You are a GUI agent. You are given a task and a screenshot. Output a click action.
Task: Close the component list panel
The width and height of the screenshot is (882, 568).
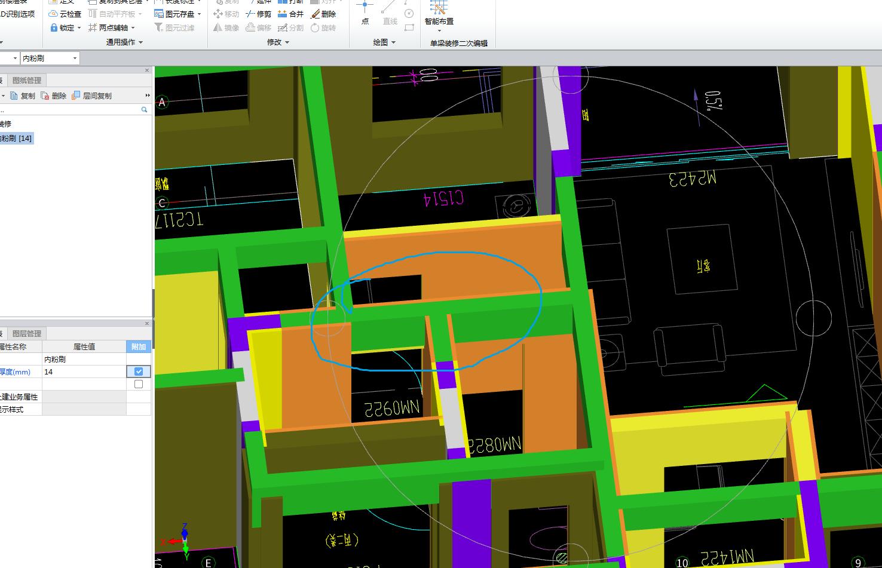(147, 70)
